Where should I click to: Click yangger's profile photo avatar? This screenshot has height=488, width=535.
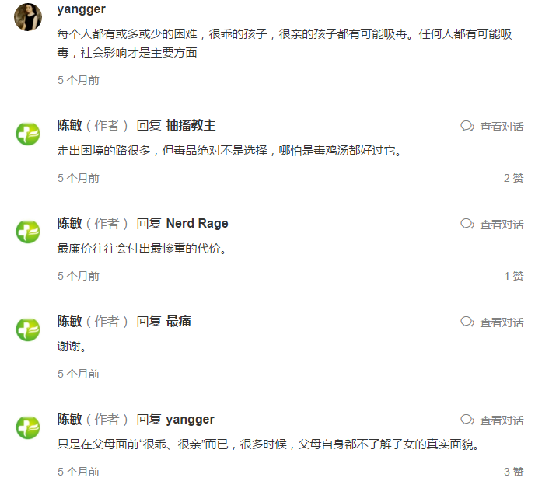click(x=28, y=17)
